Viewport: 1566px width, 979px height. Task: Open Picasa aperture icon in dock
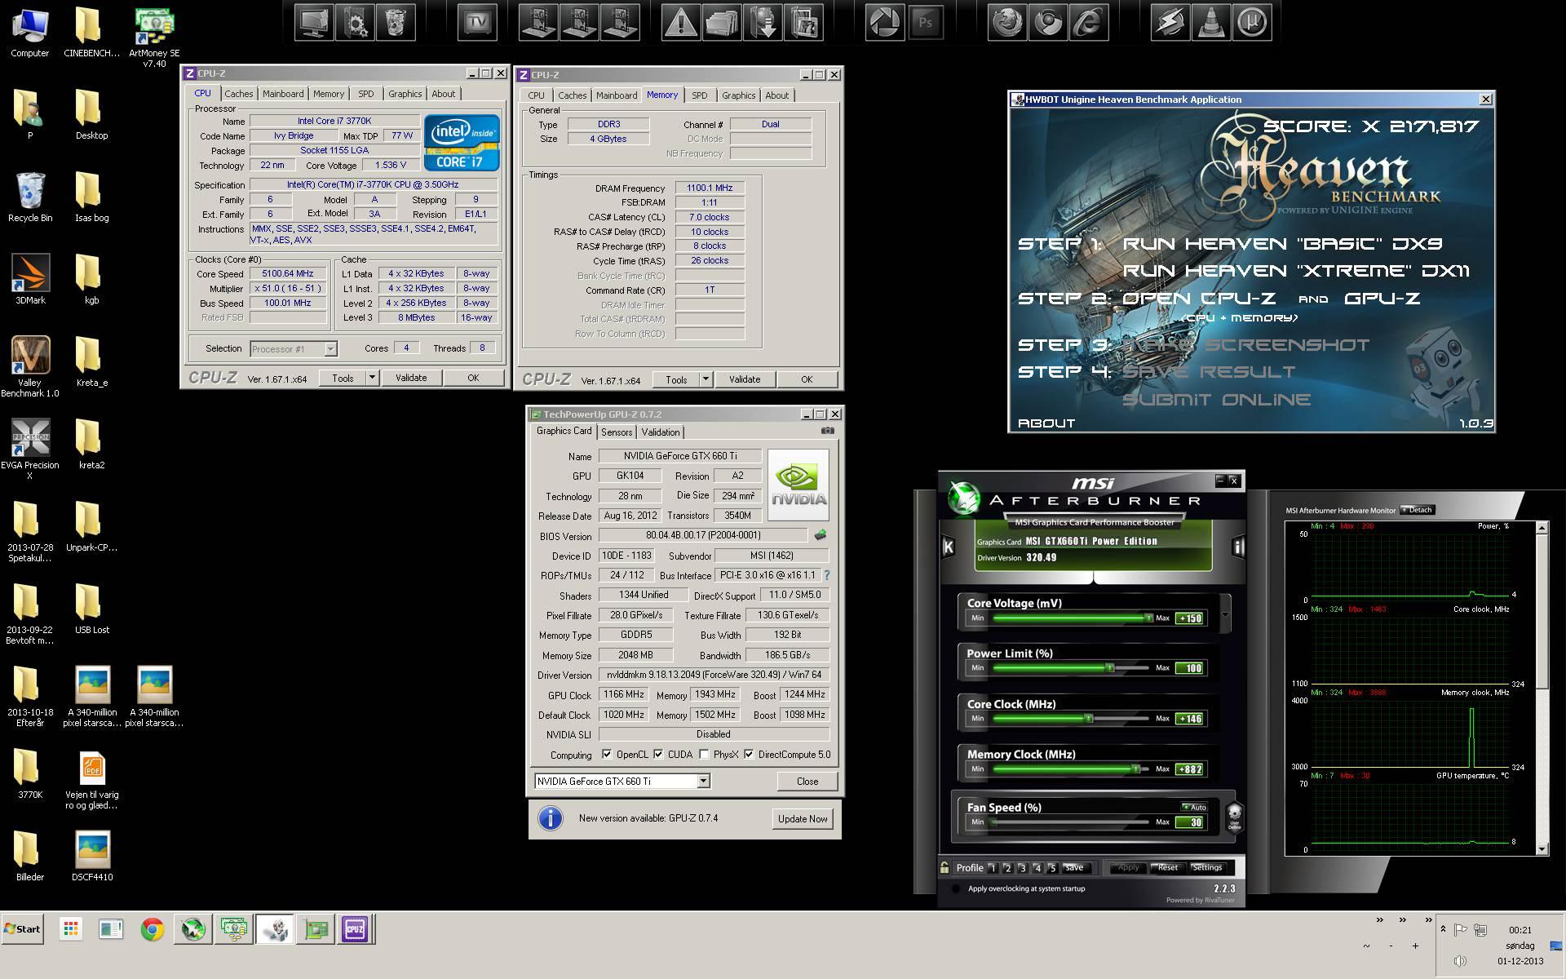885,22
